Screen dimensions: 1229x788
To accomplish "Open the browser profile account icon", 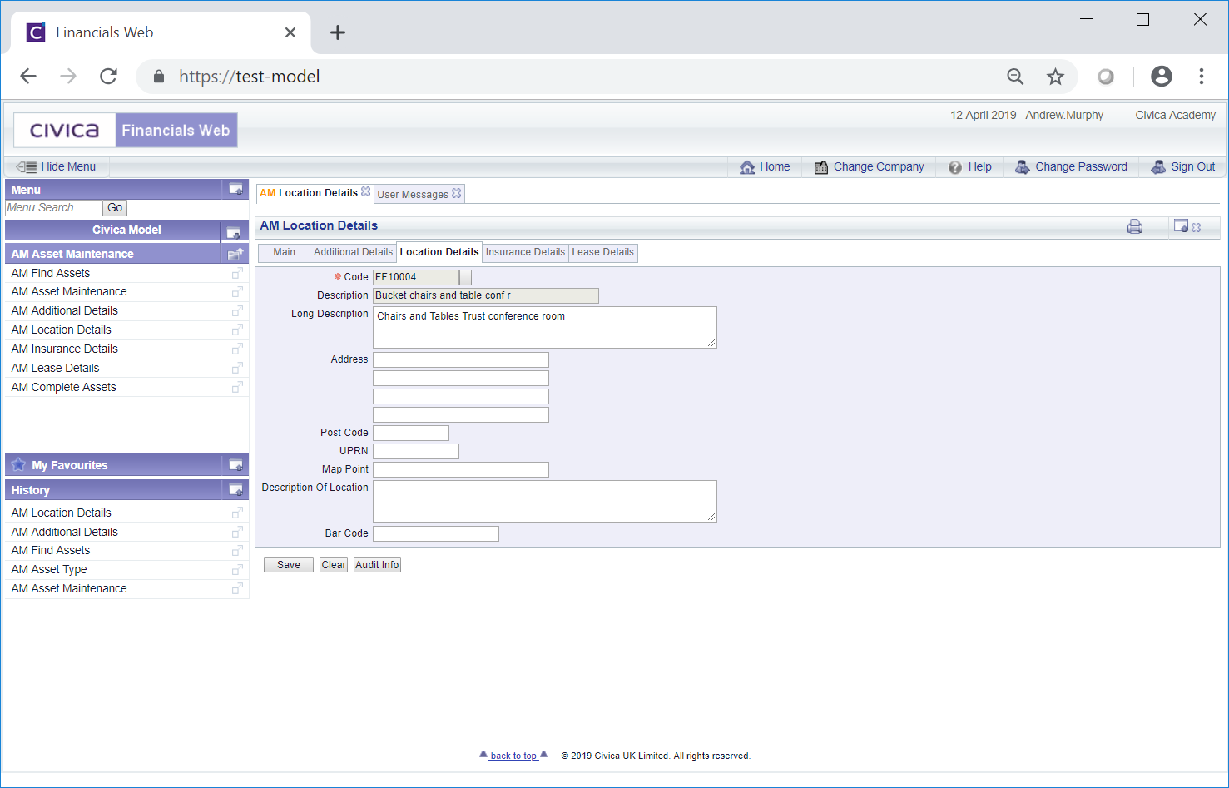I will [1162, 77].
